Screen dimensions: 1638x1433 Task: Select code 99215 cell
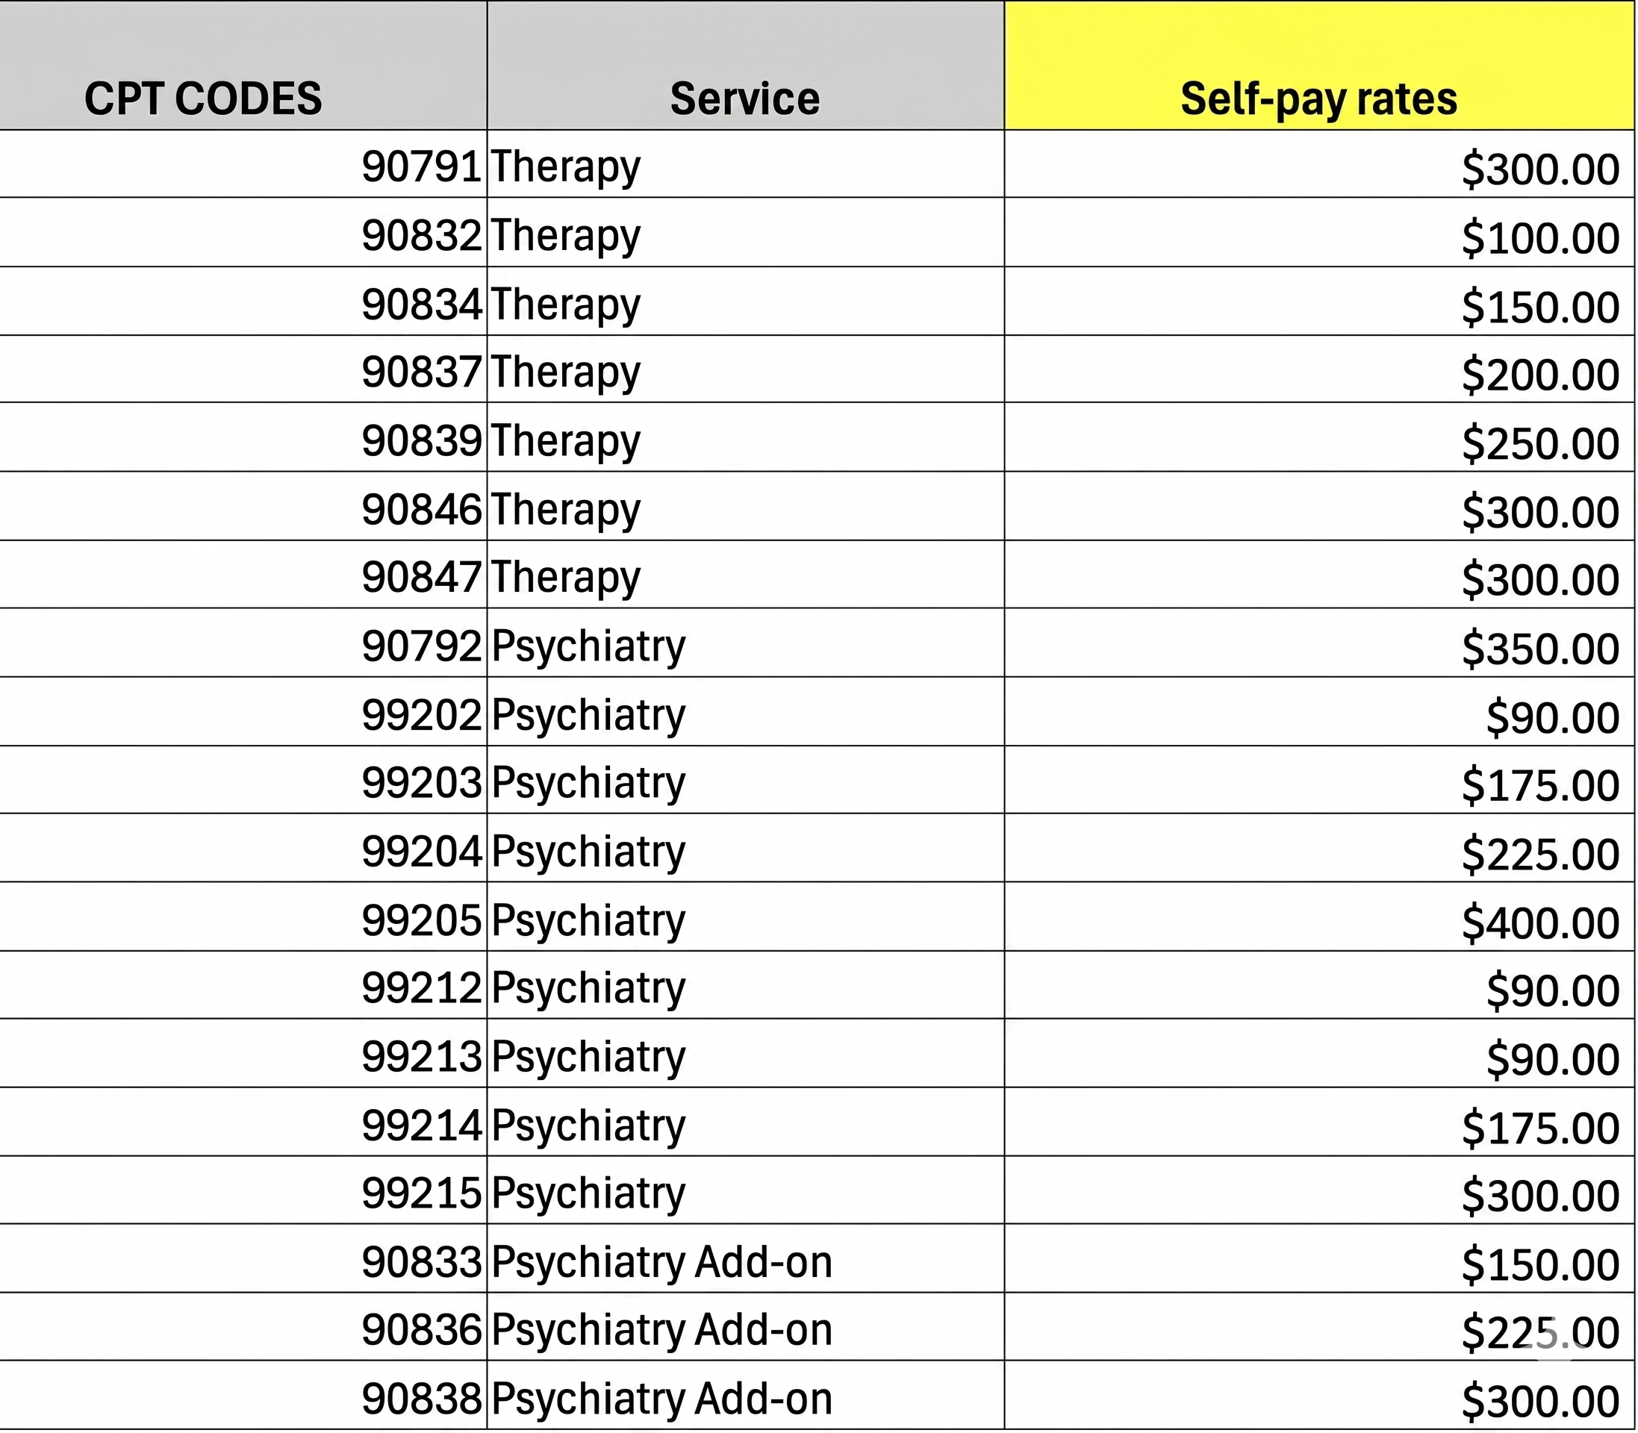point(243,1190)
